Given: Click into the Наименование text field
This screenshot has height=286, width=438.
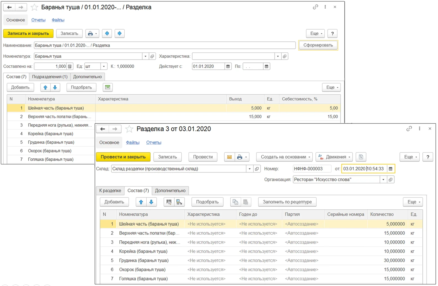Looking at the screenshot, I should (164, 45).
